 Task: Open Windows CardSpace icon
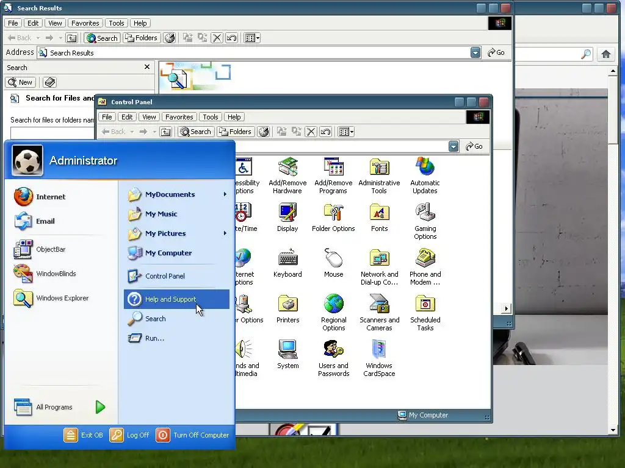(379, 358)
